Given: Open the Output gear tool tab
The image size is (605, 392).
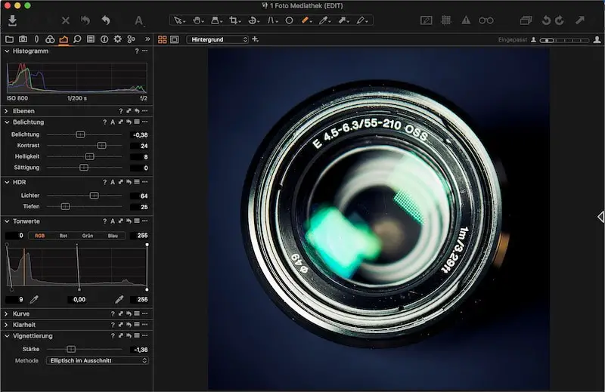Looking at the screenshot, I should [118, 39].
